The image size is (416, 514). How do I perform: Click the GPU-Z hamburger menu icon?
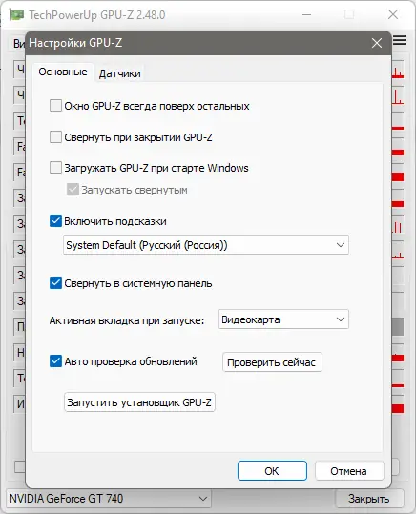pyautogui.click(x=399, y=40)
